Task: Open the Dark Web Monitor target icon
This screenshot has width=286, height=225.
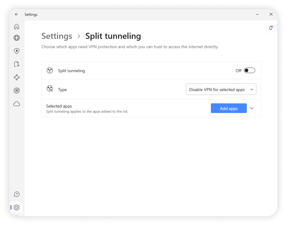Action: [17, 91]
